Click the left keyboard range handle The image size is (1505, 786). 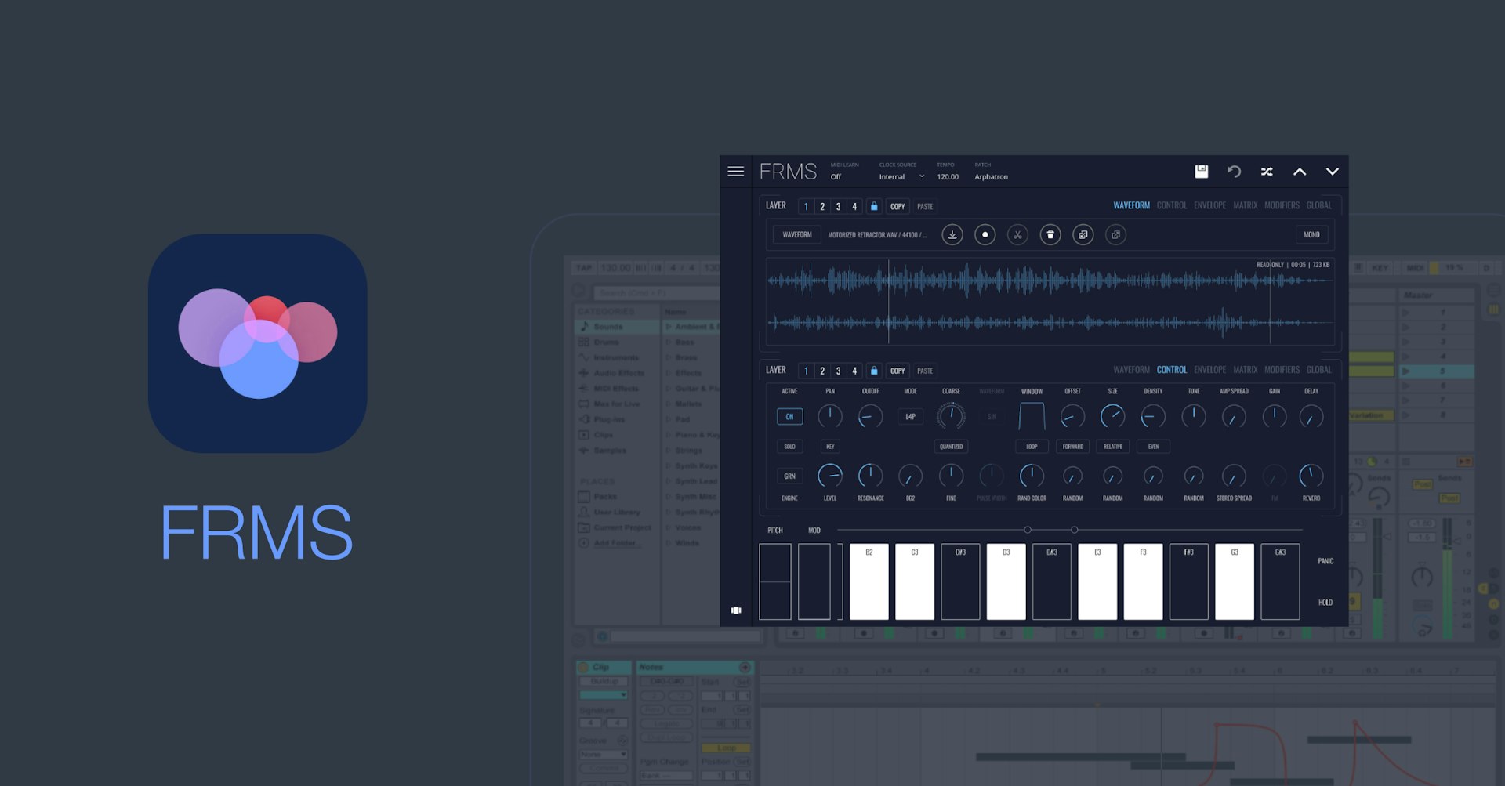point(1028,530)
